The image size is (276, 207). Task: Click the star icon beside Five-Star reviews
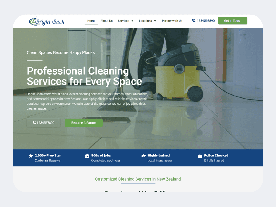coord(31,156)
